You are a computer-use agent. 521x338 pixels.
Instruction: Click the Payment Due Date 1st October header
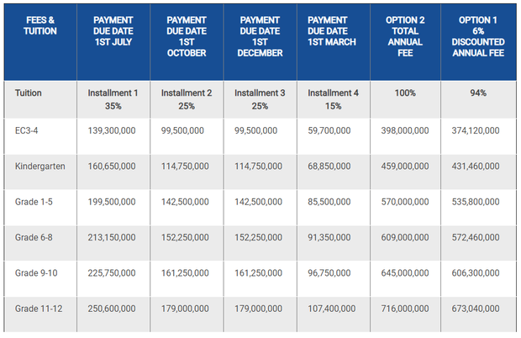coord(187,36)
